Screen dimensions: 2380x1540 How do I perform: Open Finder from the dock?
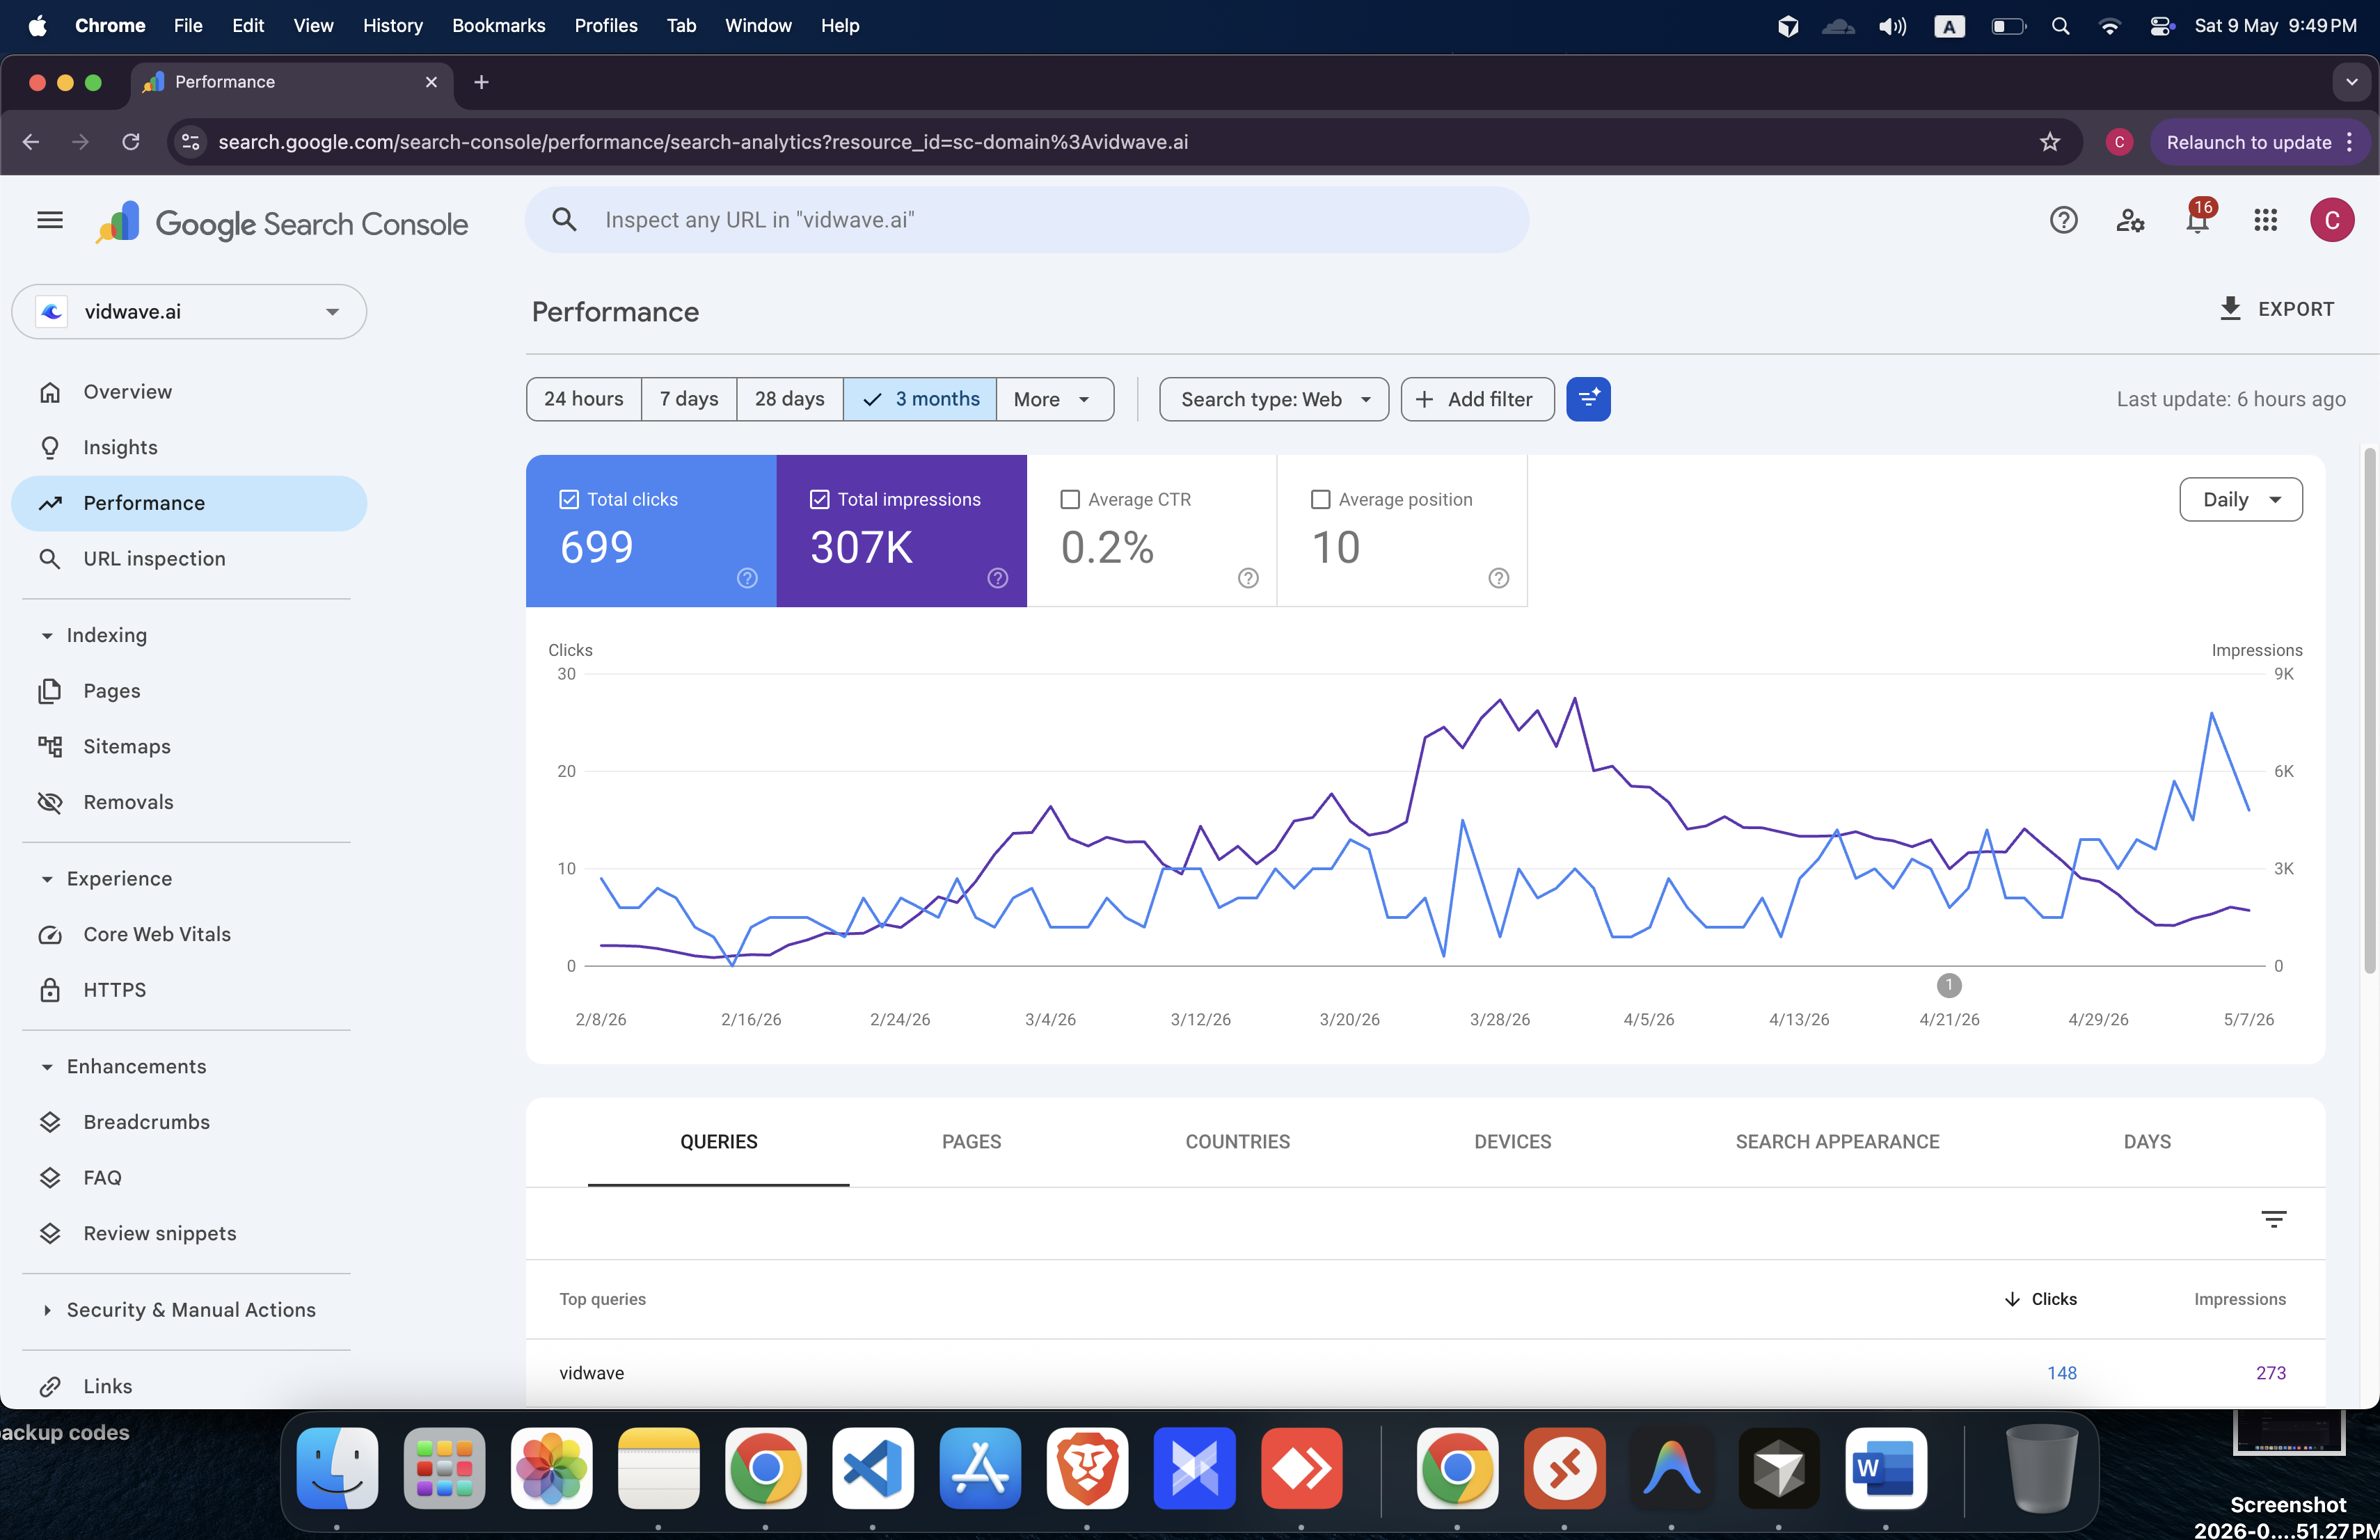[x=337, y=1468]
